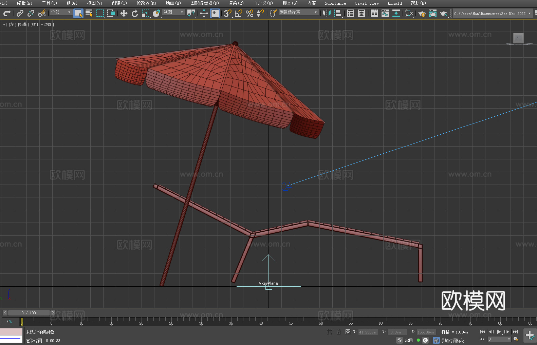
Task: Toggle Percent Snap
Action: pos(249,13)
